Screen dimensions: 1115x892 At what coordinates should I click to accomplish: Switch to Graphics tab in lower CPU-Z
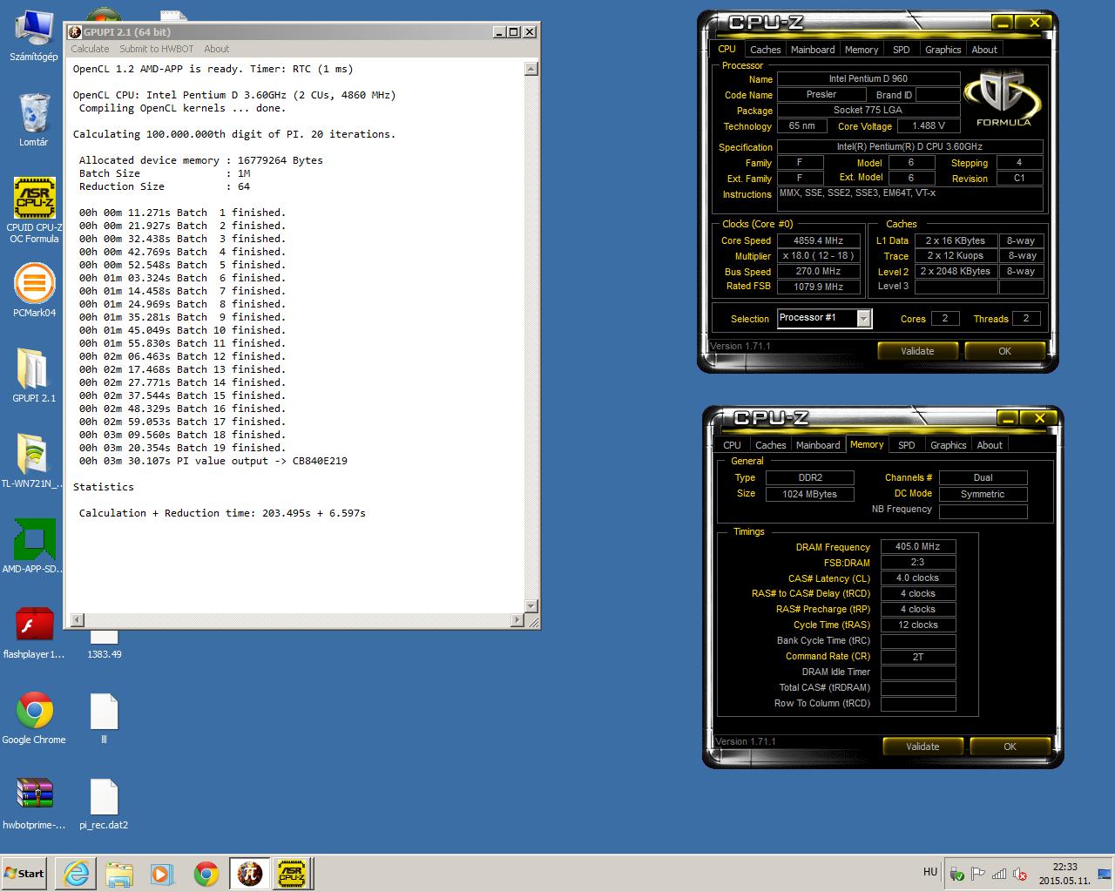pyautogui.click(x=948, y=445)
